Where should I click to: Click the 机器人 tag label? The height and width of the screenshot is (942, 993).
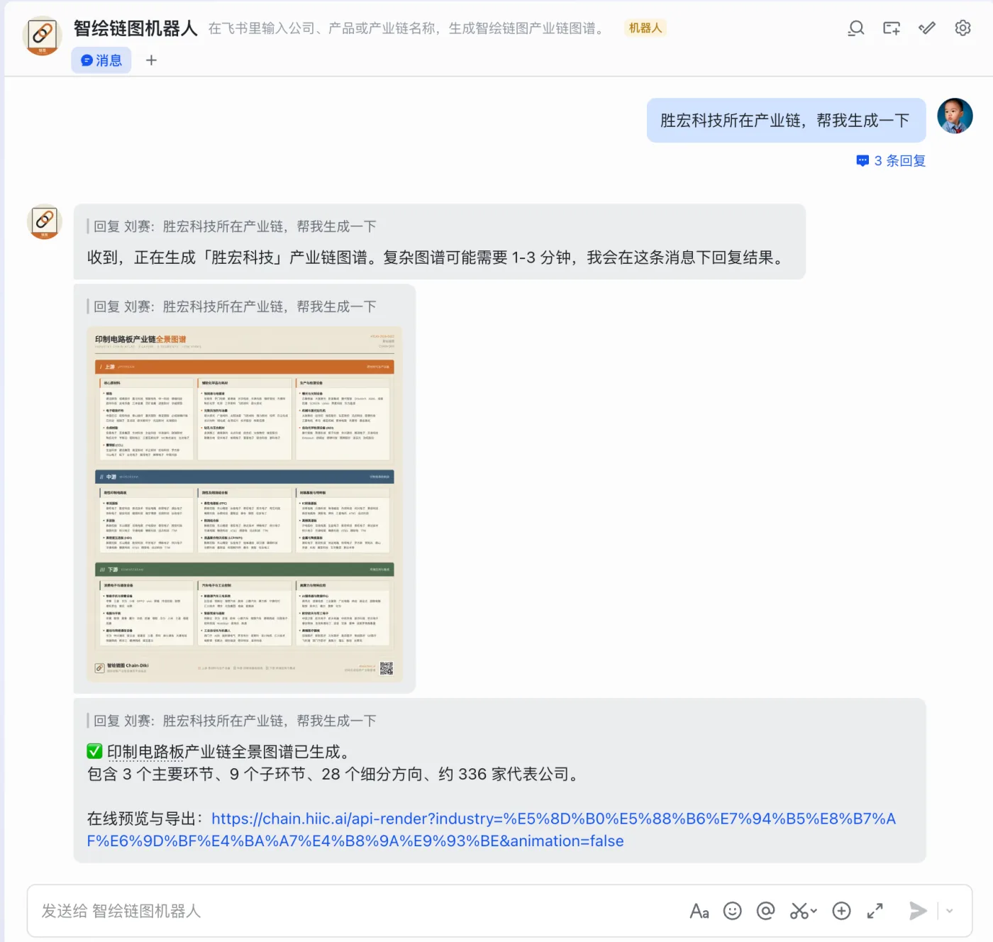coord(645,28)
